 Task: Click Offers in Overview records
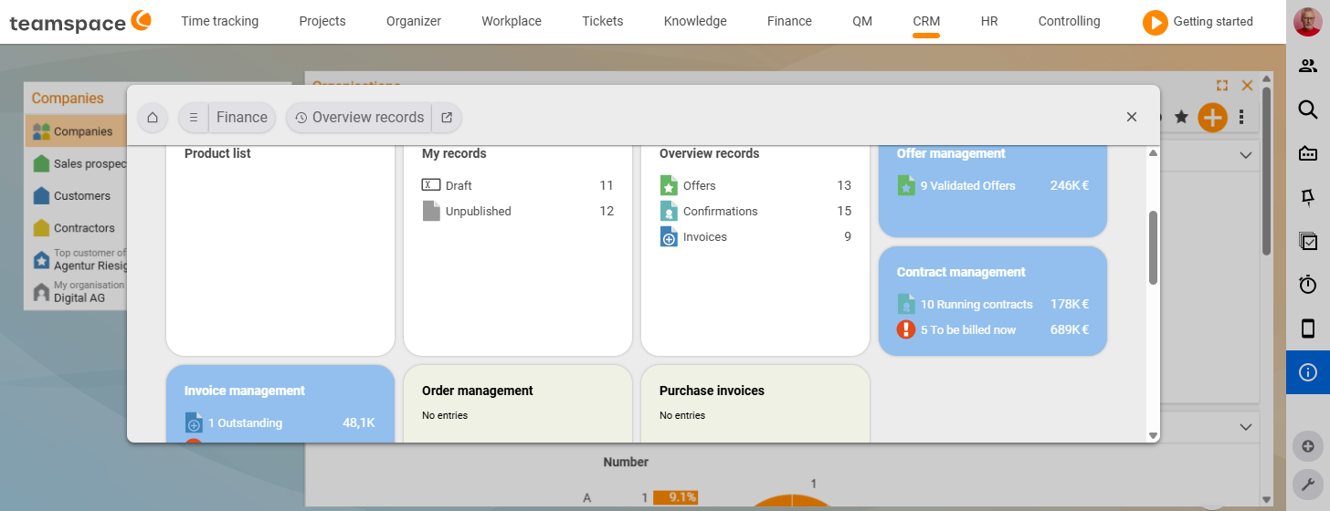(755, 185)
